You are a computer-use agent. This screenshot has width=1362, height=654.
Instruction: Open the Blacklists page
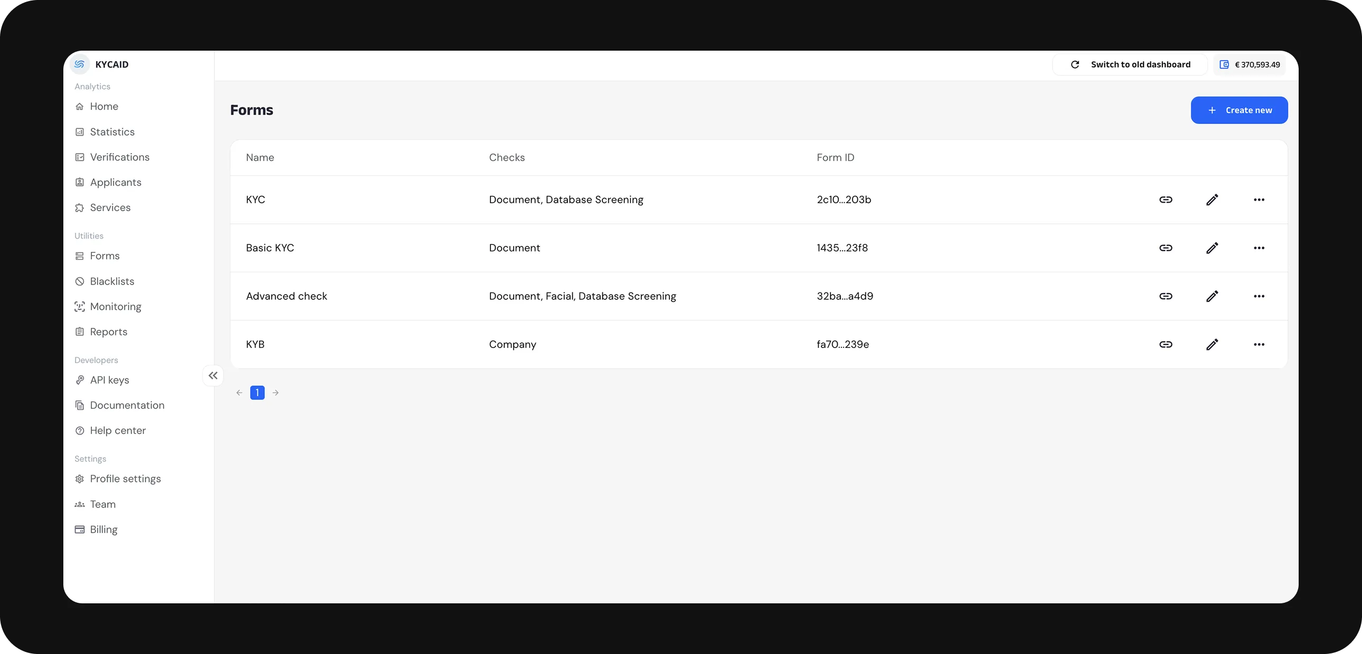pyautogui.click(x=111, y=281)
